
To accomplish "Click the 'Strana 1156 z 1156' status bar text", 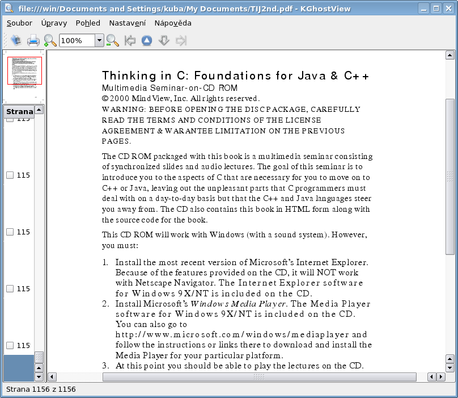I will pyautogui.click(x=41, y=389).
